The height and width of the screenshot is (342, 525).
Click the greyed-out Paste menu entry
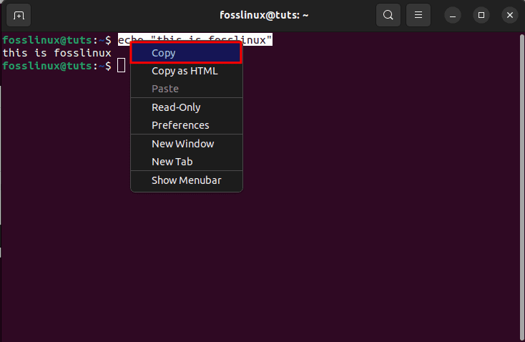(x=165, y=89)
